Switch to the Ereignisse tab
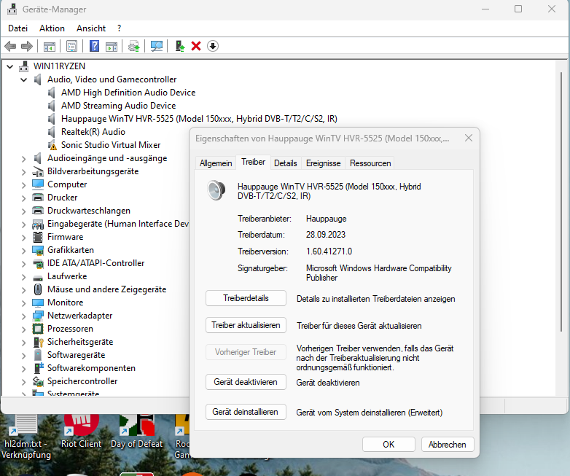This screenshot has width=570, height=476. coord(323,163)
